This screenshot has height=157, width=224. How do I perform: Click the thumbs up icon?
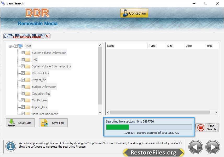tap(6, 36)
